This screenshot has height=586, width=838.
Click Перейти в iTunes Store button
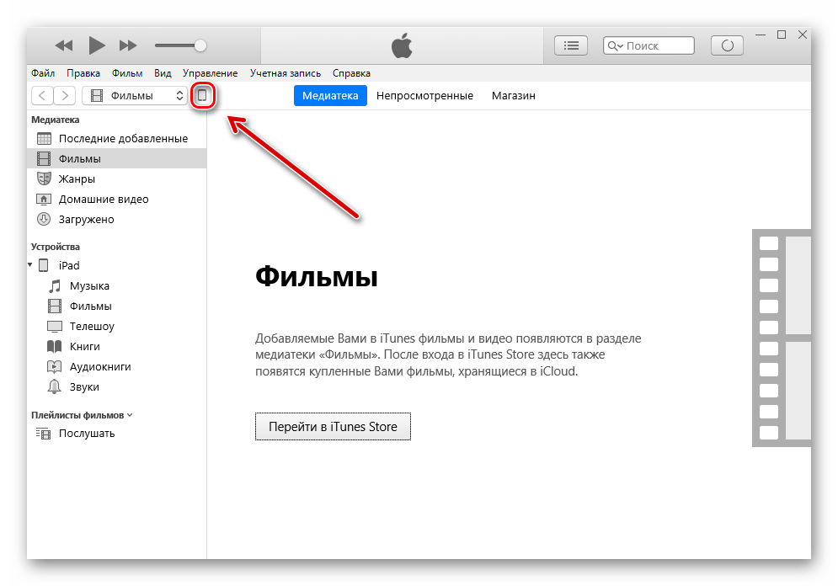[333, 426]
